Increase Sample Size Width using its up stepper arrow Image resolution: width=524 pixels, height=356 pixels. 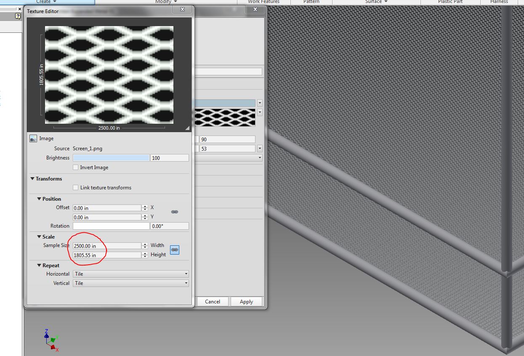pos(145,243)
